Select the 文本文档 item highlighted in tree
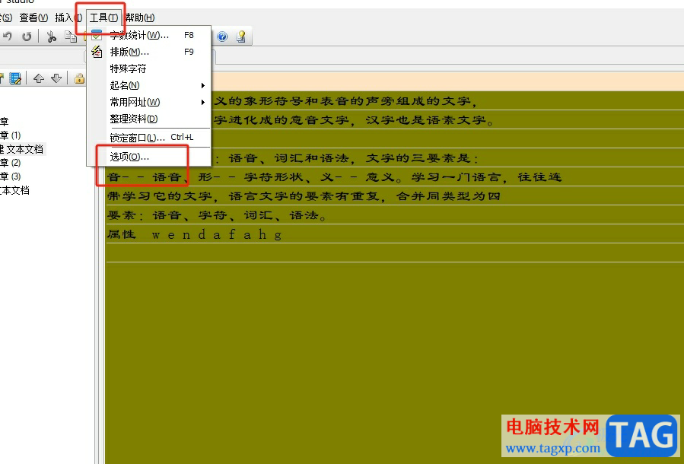684x464 pixels. point(22,149)
